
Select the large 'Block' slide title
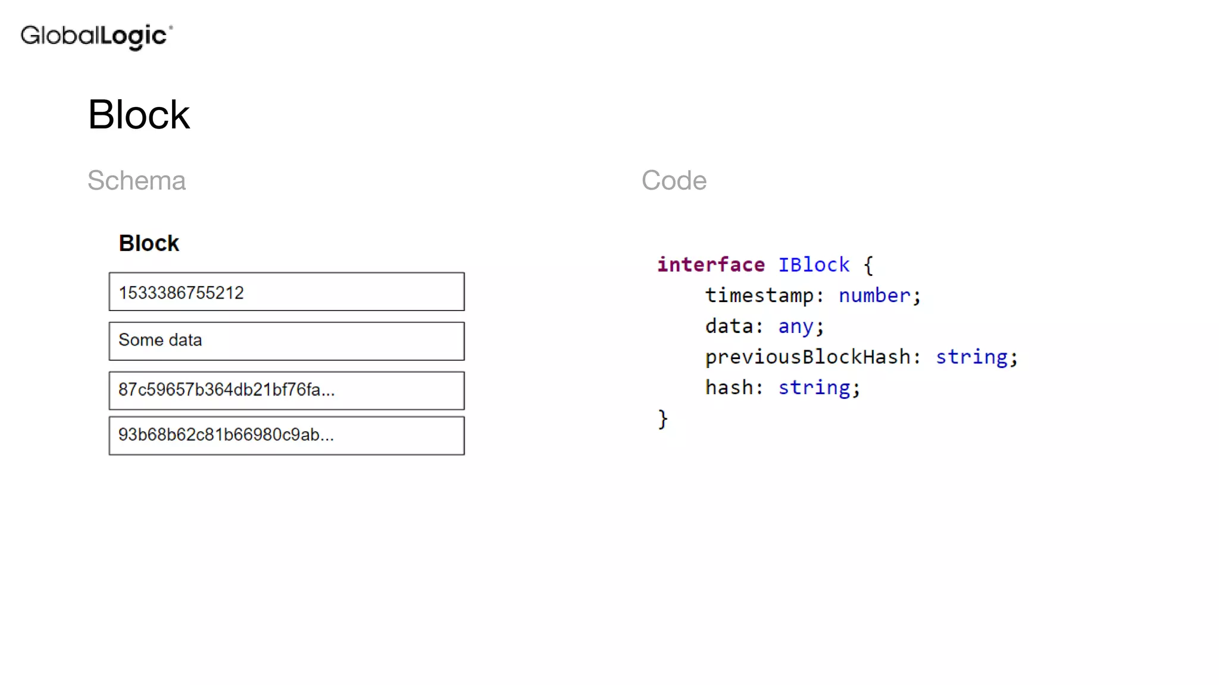[x=139, y=114]
